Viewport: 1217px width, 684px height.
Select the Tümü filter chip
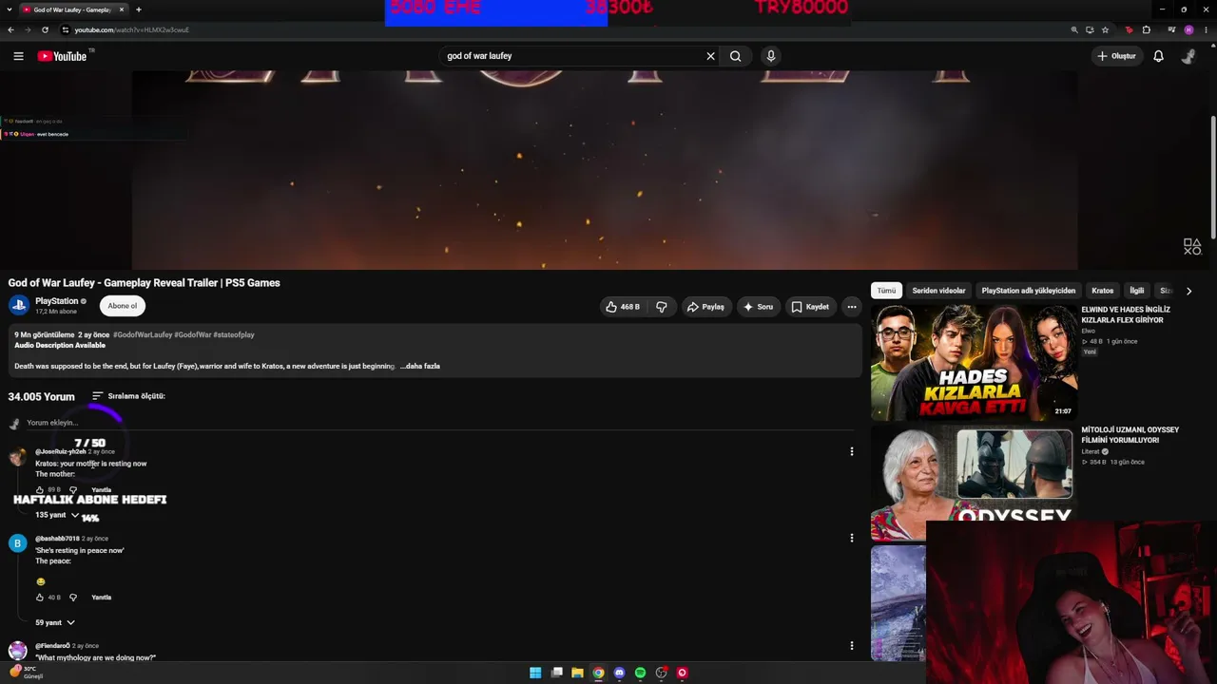pyautogui.click(x=886, y=291)
